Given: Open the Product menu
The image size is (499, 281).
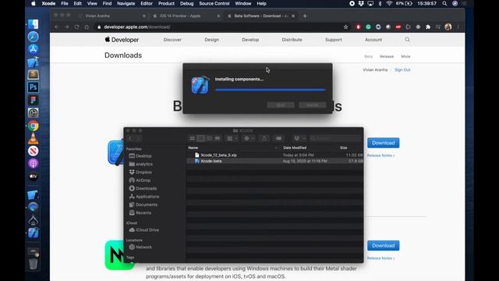Looking at the screenshot, I should pyautogui.click(x=166, y=3).
